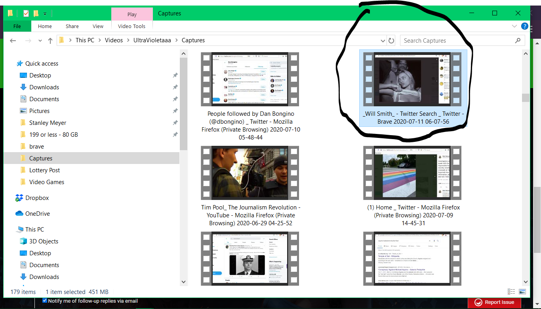Image resolution: width=541 pixels, height=309 pixels.
Task: Click This PC in the address path
Action: pyautogui.click(x=85, y=40)
